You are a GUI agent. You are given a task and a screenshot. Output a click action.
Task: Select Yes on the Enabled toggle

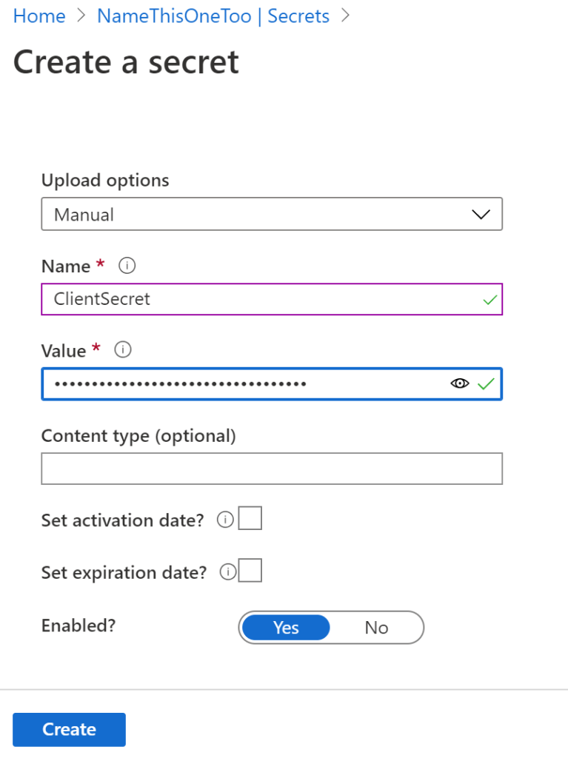286,628
